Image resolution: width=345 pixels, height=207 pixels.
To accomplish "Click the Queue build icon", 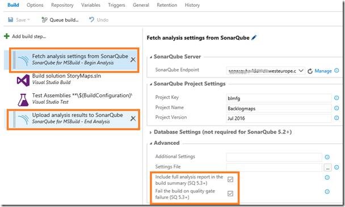I will coord(44,20).
